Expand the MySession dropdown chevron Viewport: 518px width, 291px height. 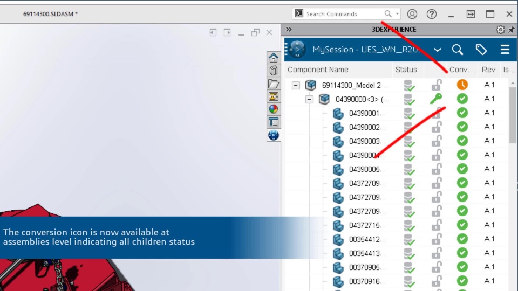pos(438,50)
